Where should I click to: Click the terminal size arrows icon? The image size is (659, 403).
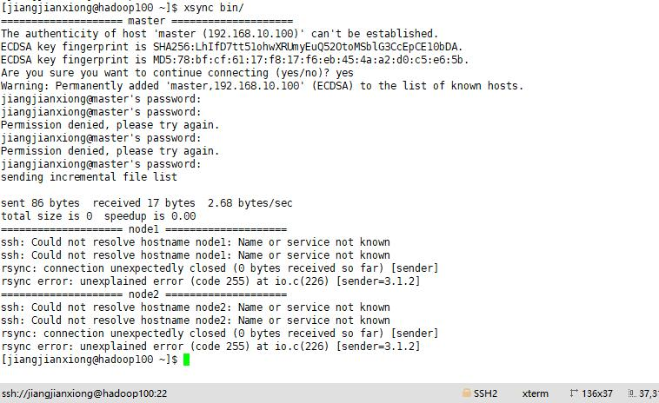coord(574,393)
